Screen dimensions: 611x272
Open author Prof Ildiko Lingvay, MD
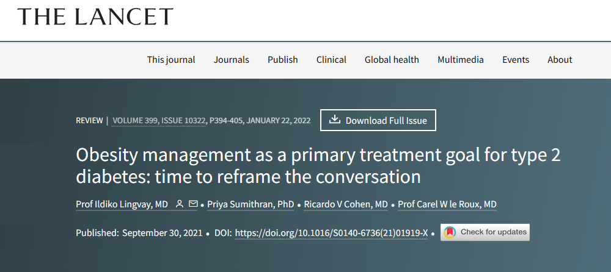(x=122, y=204)
